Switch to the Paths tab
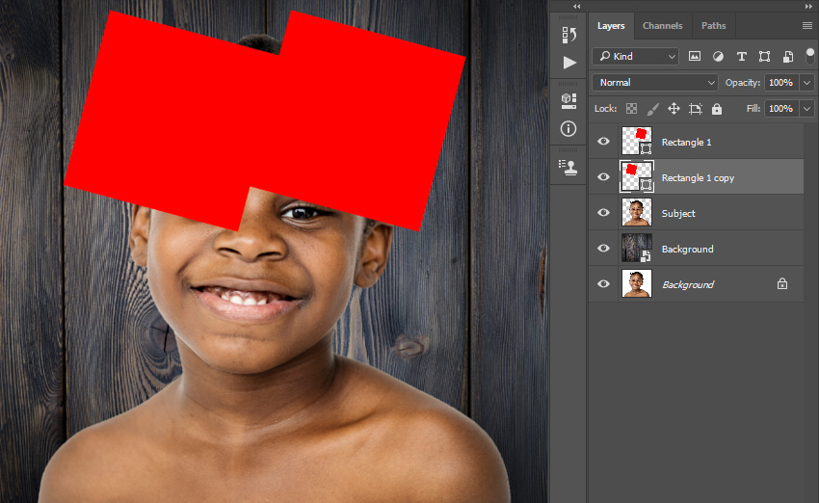The width and height of the screenshot is (819, 503). pyautogui.click(x=713, y=26)
